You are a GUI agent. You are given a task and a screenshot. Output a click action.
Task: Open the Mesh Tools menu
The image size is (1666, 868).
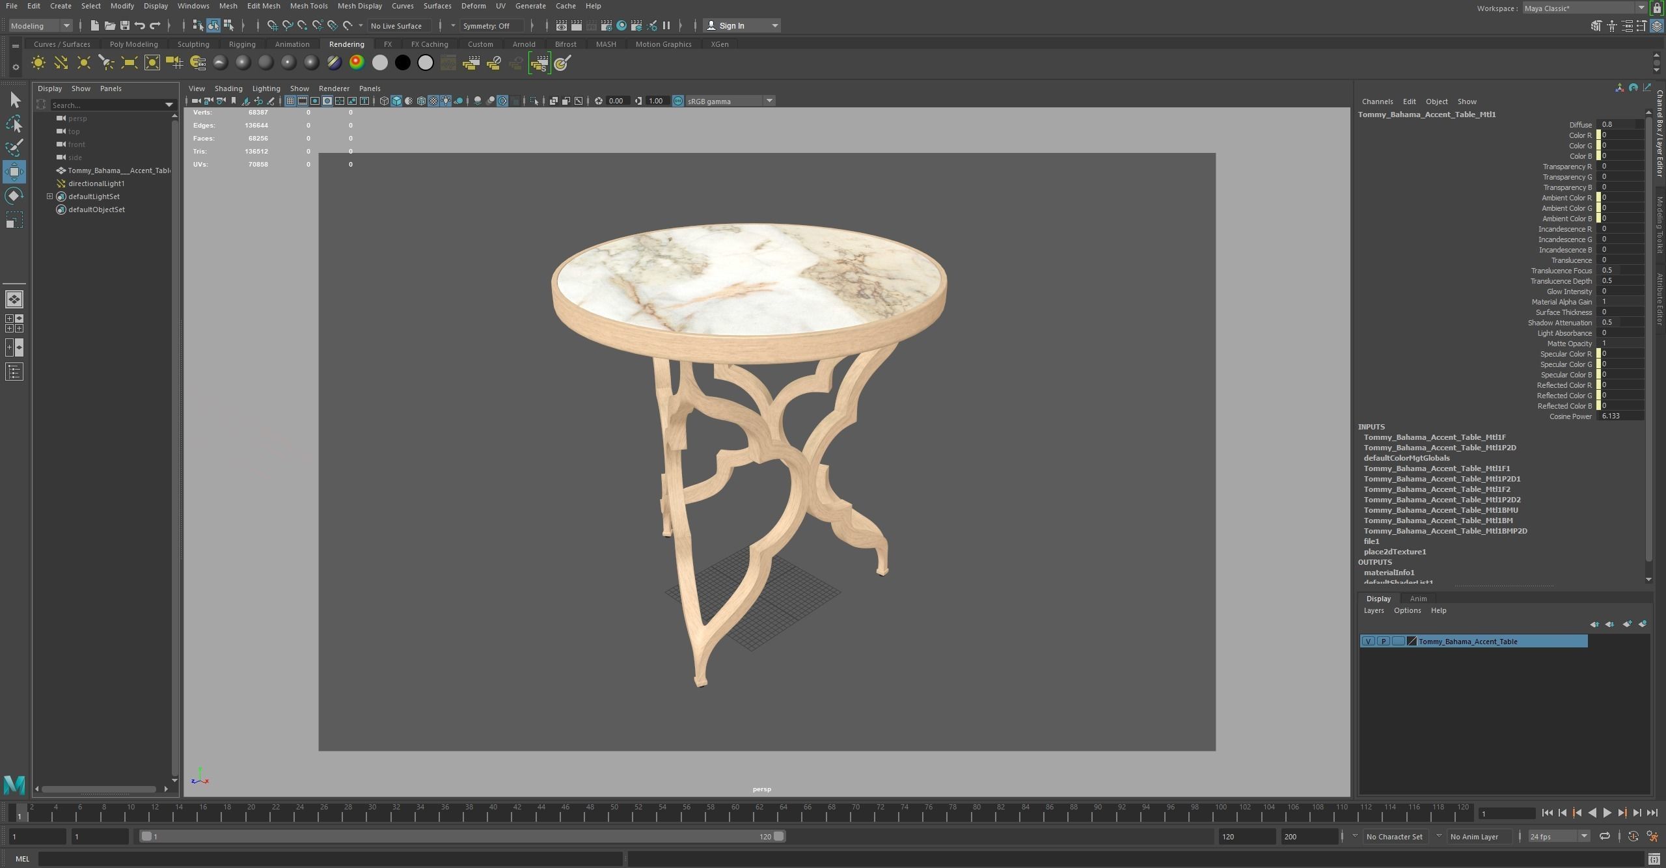(308, 6)
